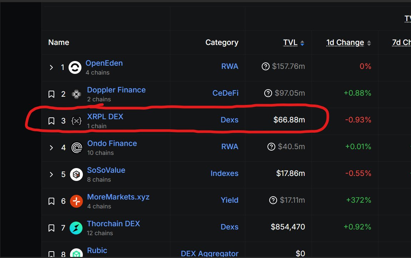This screenshot has height=258, width=411.
Task: Click the XRPL DEX bracket logo
Action: pos(76,121)
